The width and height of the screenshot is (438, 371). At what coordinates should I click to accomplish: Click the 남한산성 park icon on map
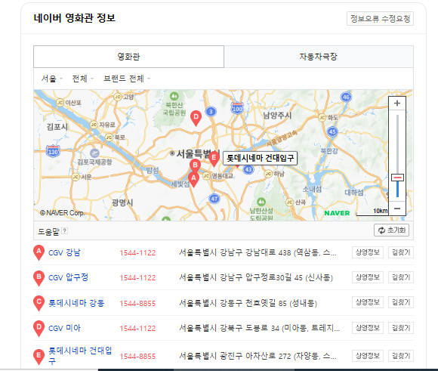coord(261,202)
